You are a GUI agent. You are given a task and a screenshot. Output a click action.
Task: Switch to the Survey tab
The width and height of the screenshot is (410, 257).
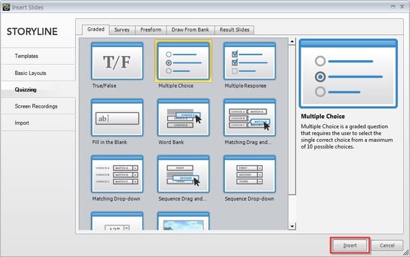click(x=122, y=30)
